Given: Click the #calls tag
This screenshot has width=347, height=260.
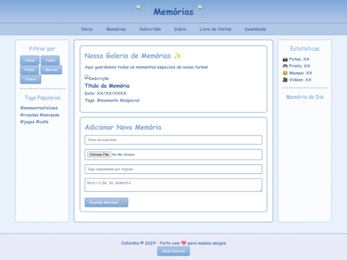Looking at the screenshot, I should click(x=42, y=122).
